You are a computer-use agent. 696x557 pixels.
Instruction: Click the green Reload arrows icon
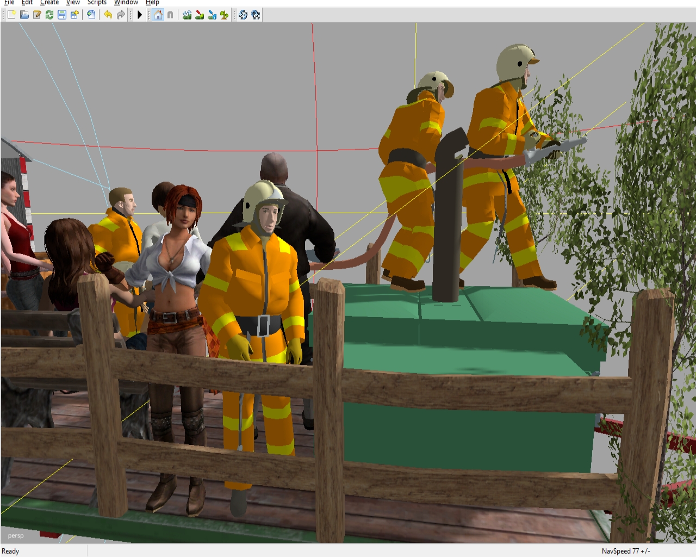point(49,15)
